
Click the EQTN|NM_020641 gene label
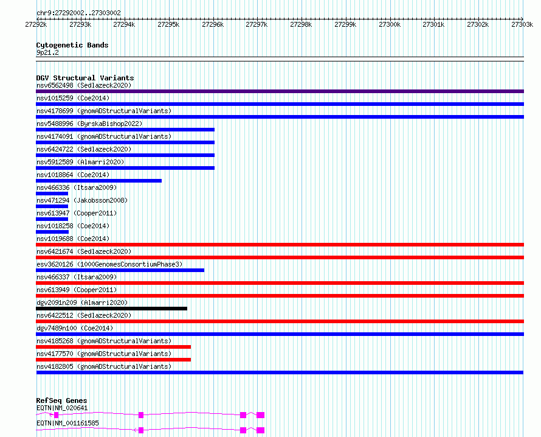click(62, 408)
